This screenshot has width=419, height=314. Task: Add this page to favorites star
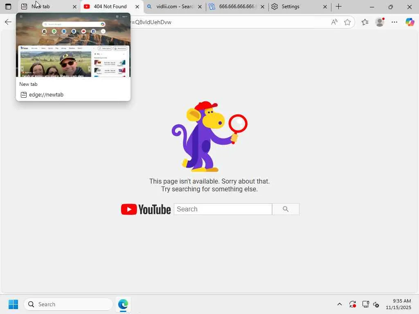(x=347, y=22)
